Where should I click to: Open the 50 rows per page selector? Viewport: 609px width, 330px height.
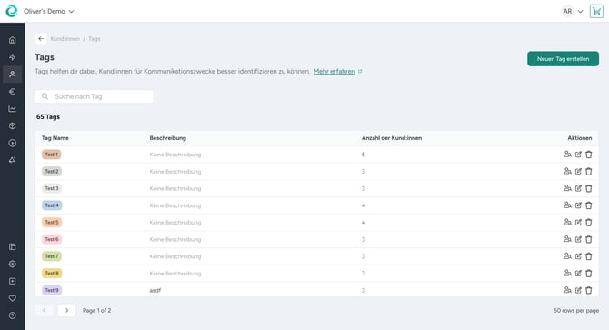pyautogui.click(x=576, y=311)
